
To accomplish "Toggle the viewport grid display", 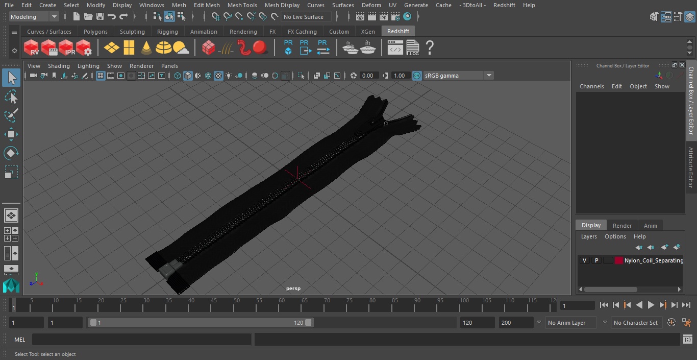I will point(101,76).
